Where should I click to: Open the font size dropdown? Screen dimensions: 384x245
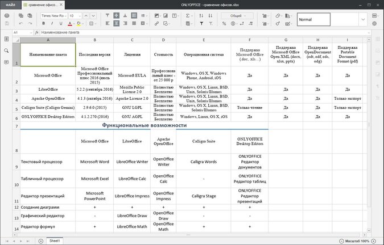tap(79, 15)
